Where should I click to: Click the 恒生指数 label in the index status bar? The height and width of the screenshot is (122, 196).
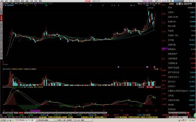[x=147, y=115]
